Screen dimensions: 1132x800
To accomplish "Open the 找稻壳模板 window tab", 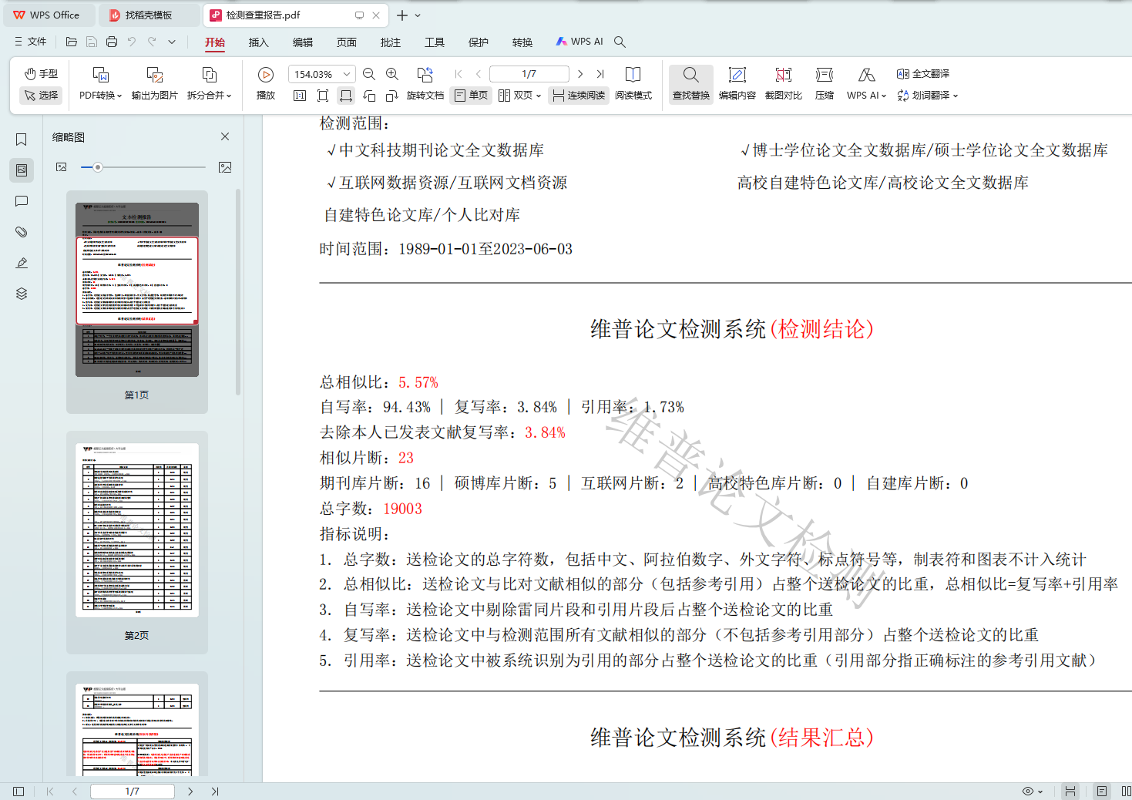I will pos(149,15).
